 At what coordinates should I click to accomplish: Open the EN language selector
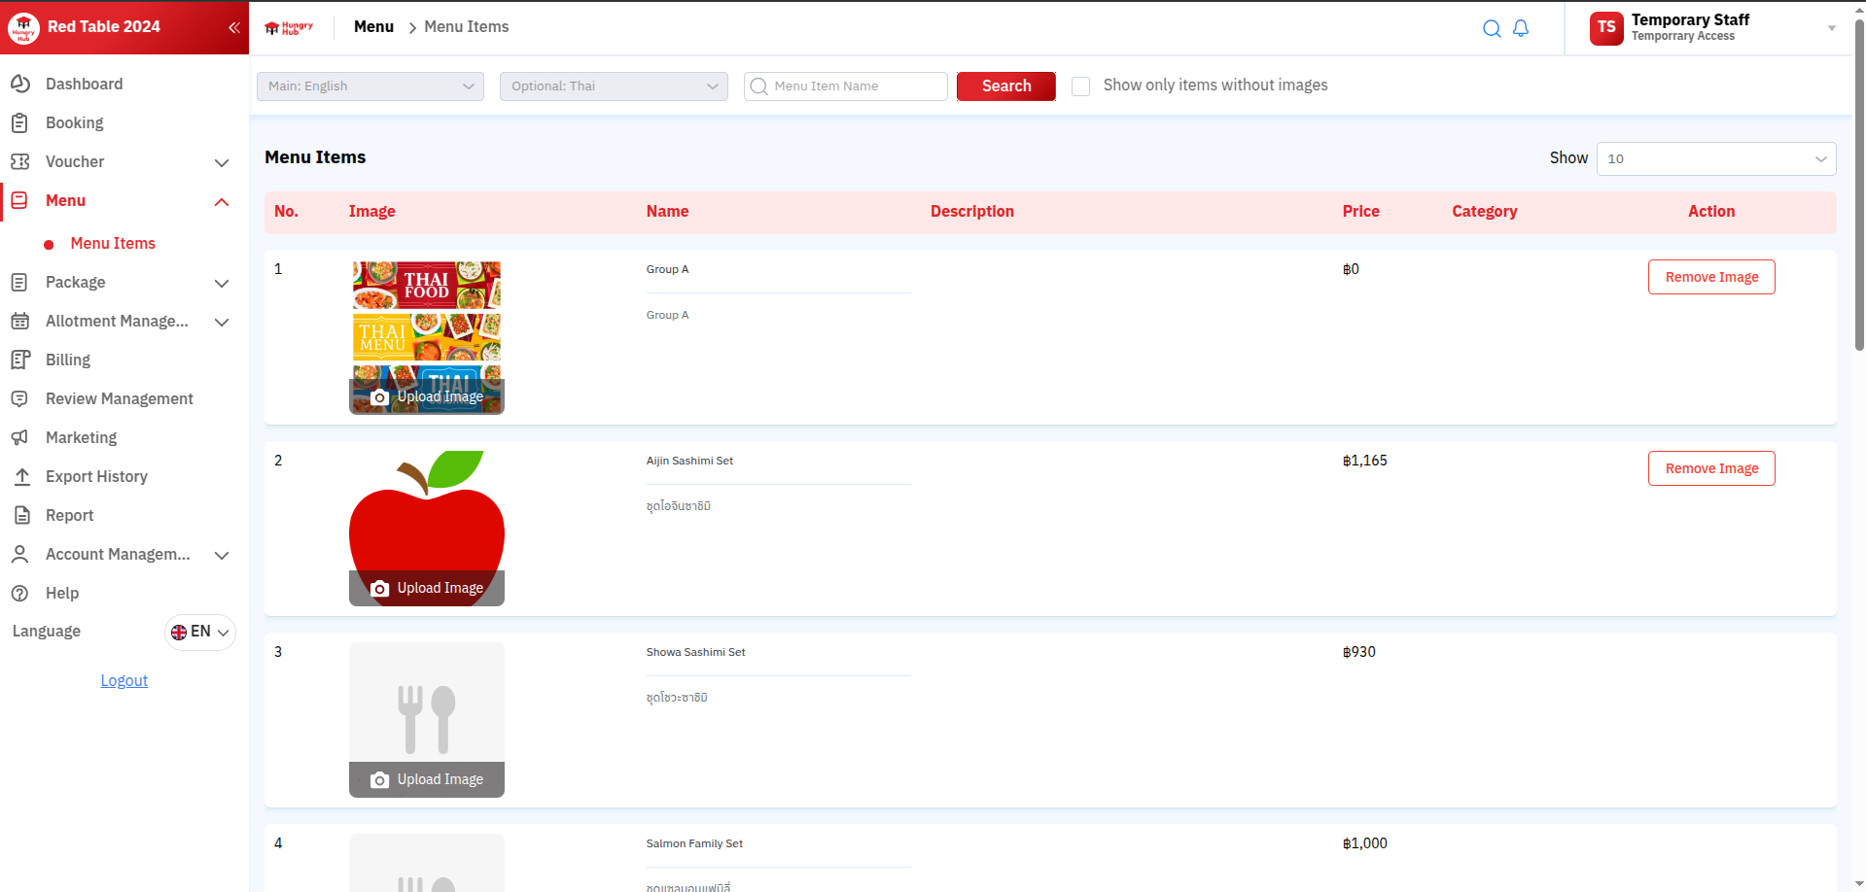(200, 632)
